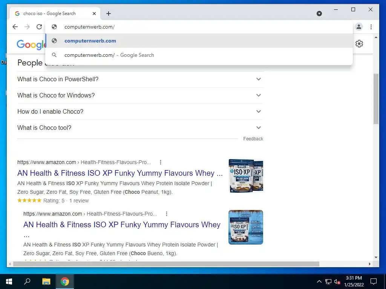The image size is (386, 289).
Task: Click the scroll down arrow
Action: [376, 257]
